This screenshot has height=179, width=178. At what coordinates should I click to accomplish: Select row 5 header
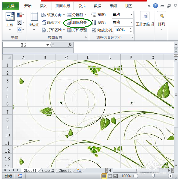[x=8, y=96]
